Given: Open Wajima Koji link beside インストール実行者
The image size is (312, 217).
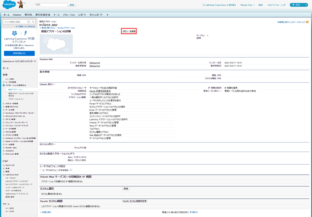Looking at the screenshot, I should tap(95, 63).
